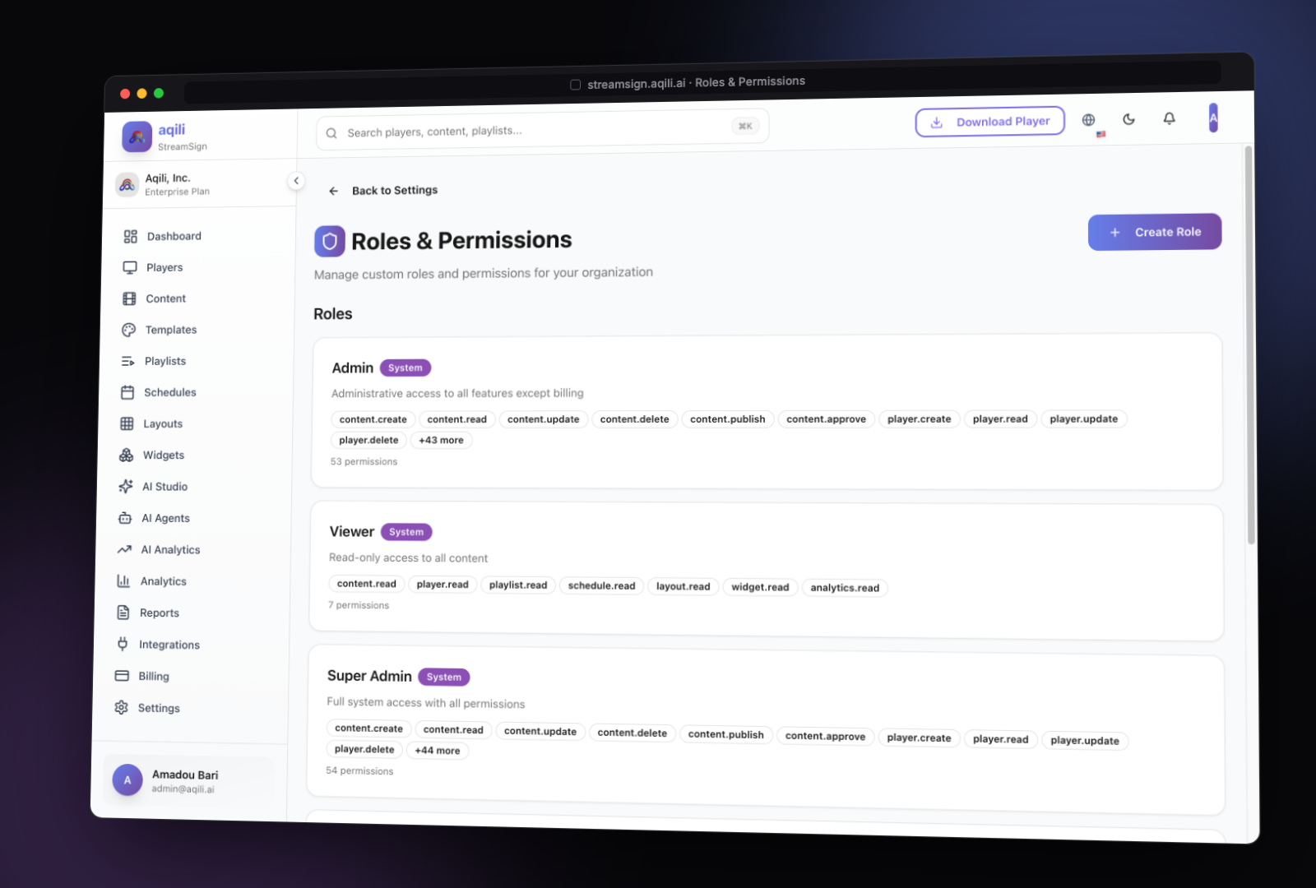Click the language globe icon
The width and height of the screenshot is (1316, 888).
tap(1088, 120)
